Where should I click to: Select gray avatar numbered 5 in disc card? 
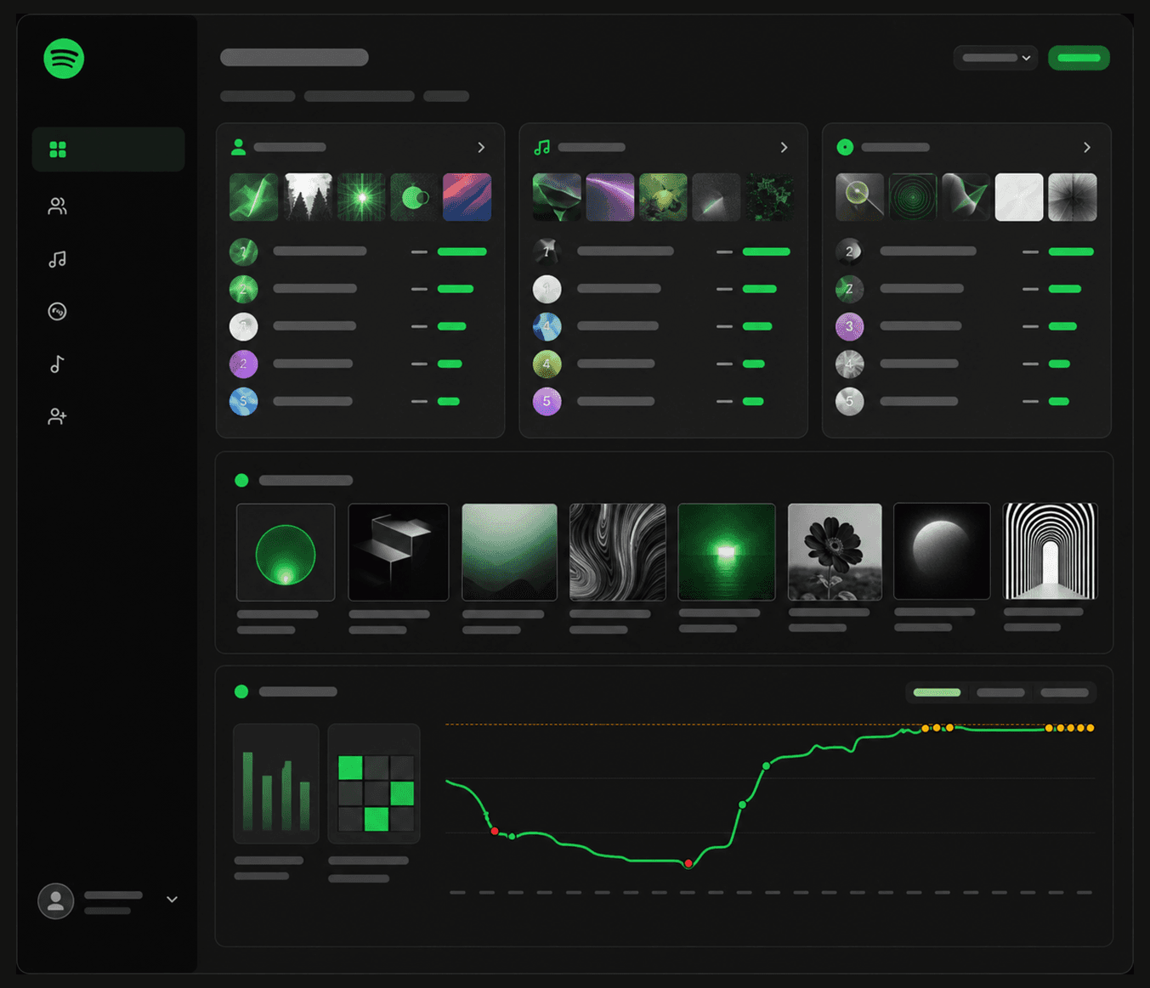click(850, 401)
